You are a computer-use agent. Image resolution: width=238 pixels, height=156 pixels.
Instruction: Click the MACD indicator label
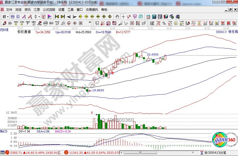point(4,131)
